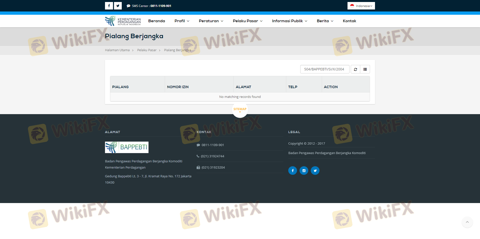
Task: Click the scroll-to-top arrow button
Action: click(x=467, y=222)
